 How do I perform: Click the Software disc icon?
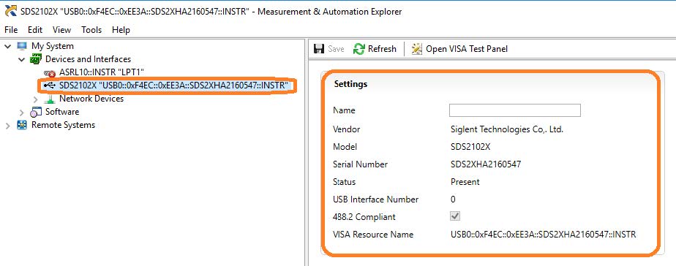point(35,112)
